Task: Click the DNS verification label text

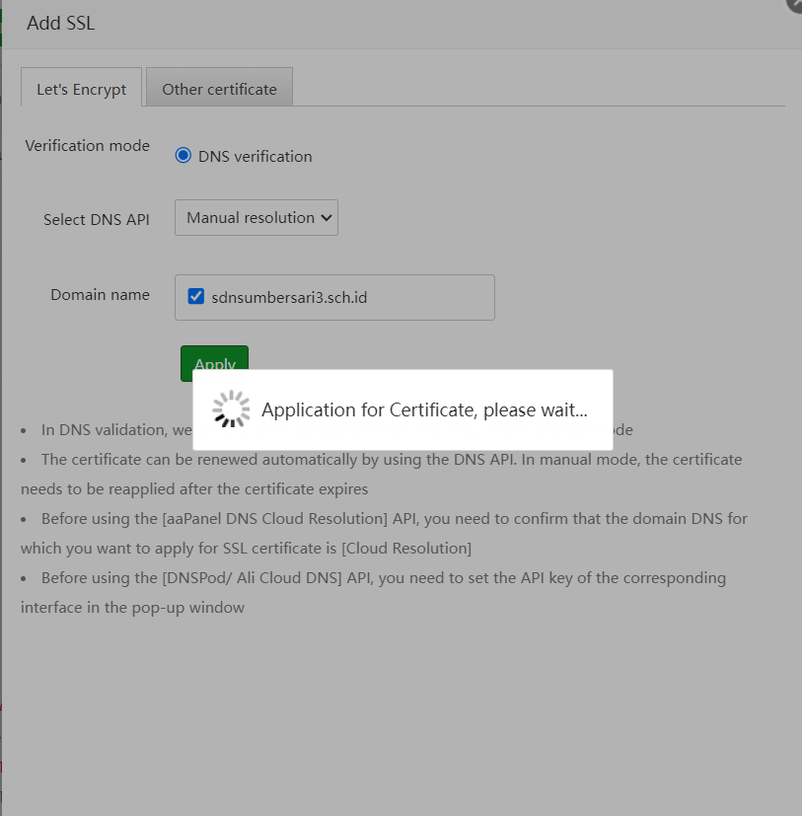Action: 255,157
